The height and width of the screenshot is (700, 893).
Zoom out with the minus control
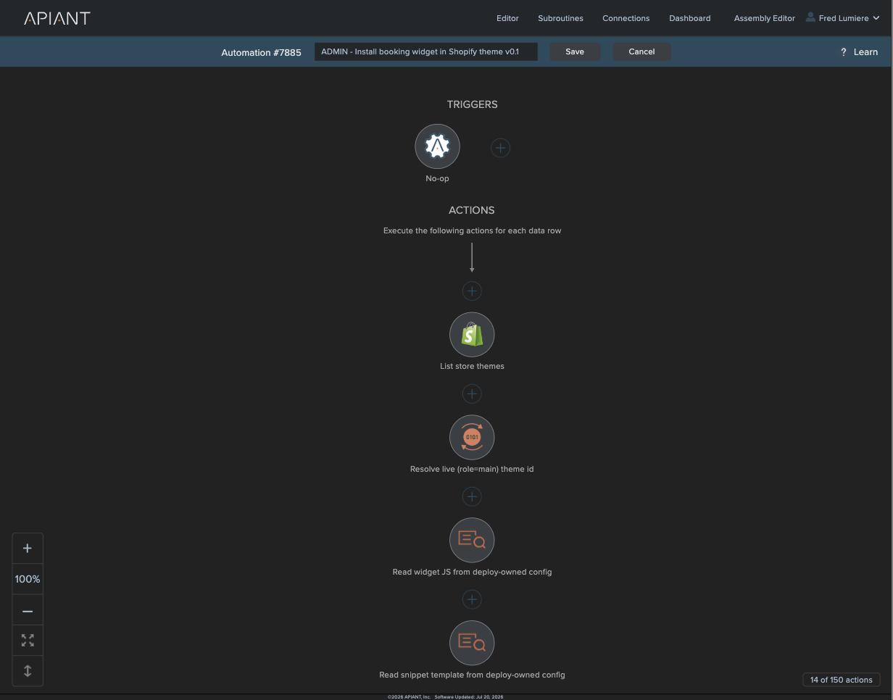pos(28,611)
